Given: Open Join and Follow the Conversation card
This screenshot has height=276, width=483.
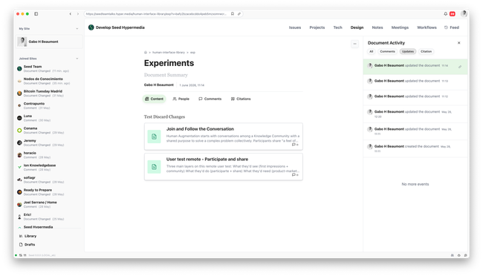Looking at the screenshot, I should coord(224,137).
